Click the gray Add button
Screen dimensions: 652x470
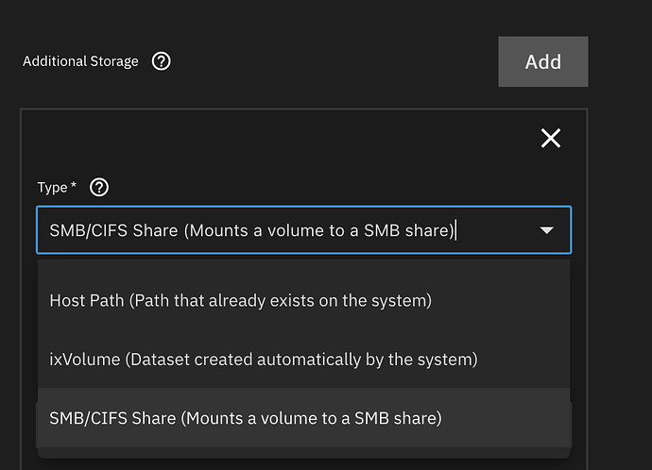(543, 62)
